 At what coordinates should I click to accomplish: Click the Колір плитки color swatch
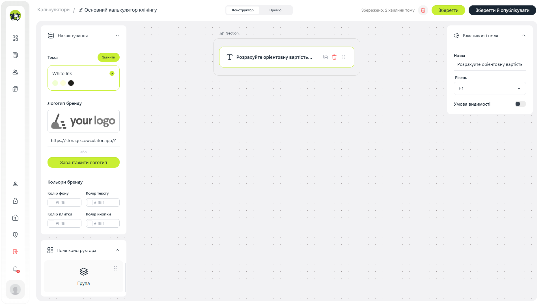pos(51,223)
